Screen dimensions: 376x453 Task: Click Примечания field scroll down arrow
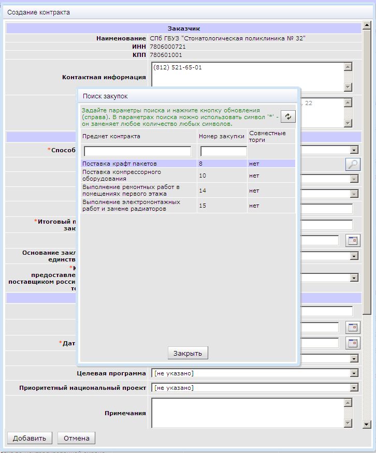tap(348, 423)
